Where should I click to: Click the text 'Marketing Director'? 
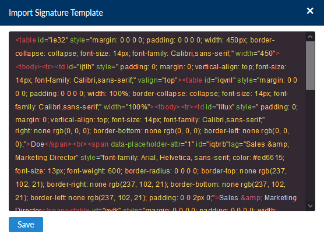coord(45,158)
